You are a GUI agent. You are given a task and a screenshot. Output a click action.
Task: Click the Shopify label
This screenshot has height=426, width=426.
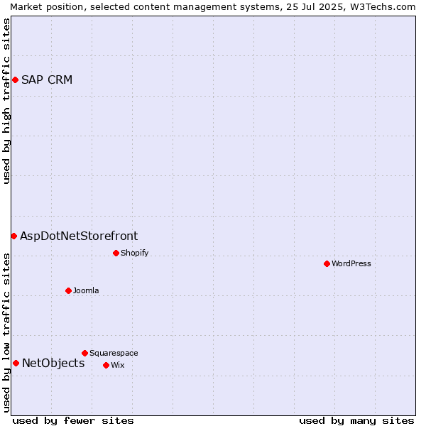coord(134,253)
